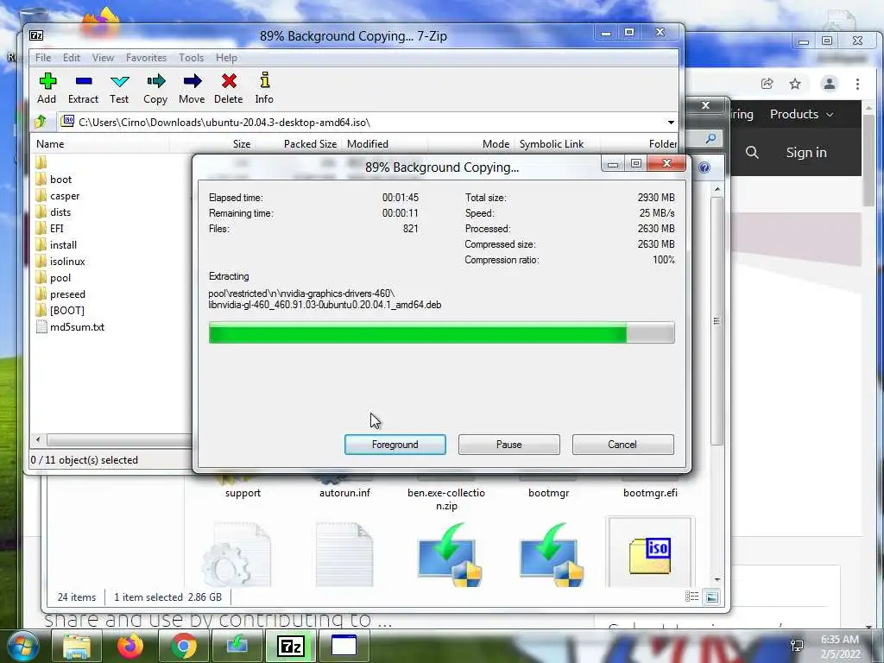The image size is (884, 663).
Task: Click the green copy progress bar
Action: pos(441,332)
